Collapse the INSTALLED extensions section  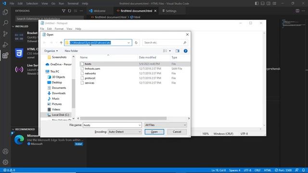20,26
